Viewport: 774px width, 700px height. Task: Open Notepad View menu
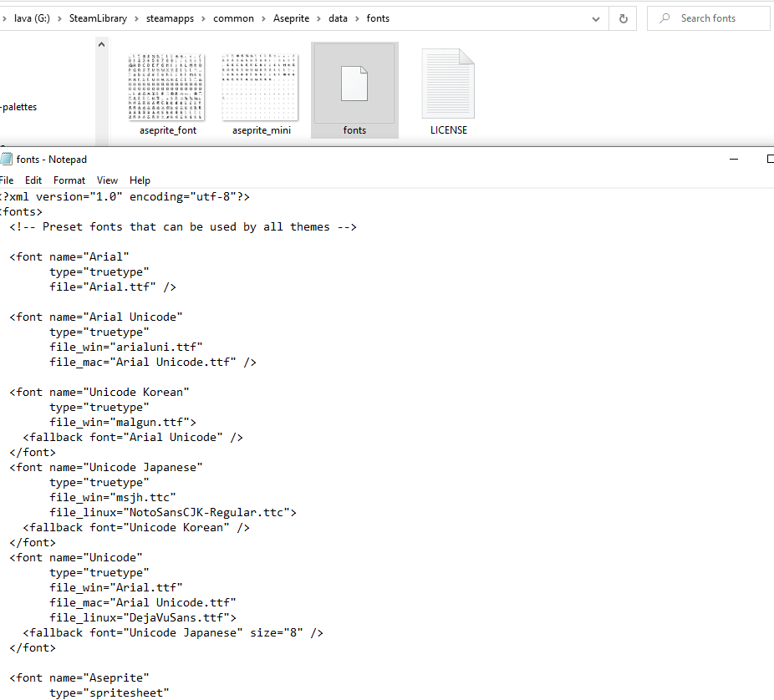[107, 180]
